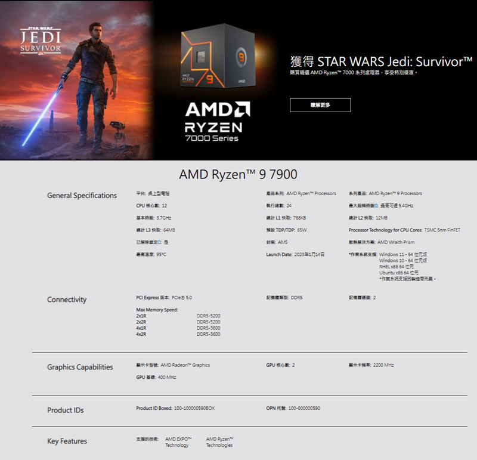Click the Product ID Boxed number 100-100000590BOX
This screenshot has height=460, width=477.
[x=194, y=408]
